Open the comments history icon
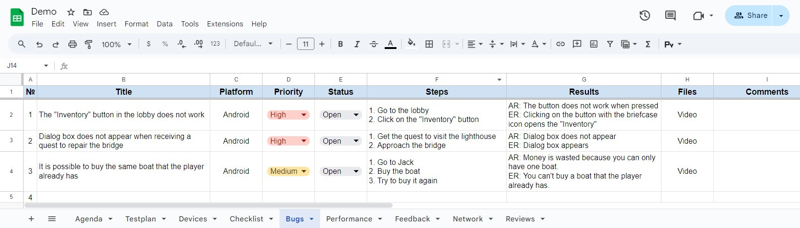This screenshot has width=800, height=228. click(670, 16)
